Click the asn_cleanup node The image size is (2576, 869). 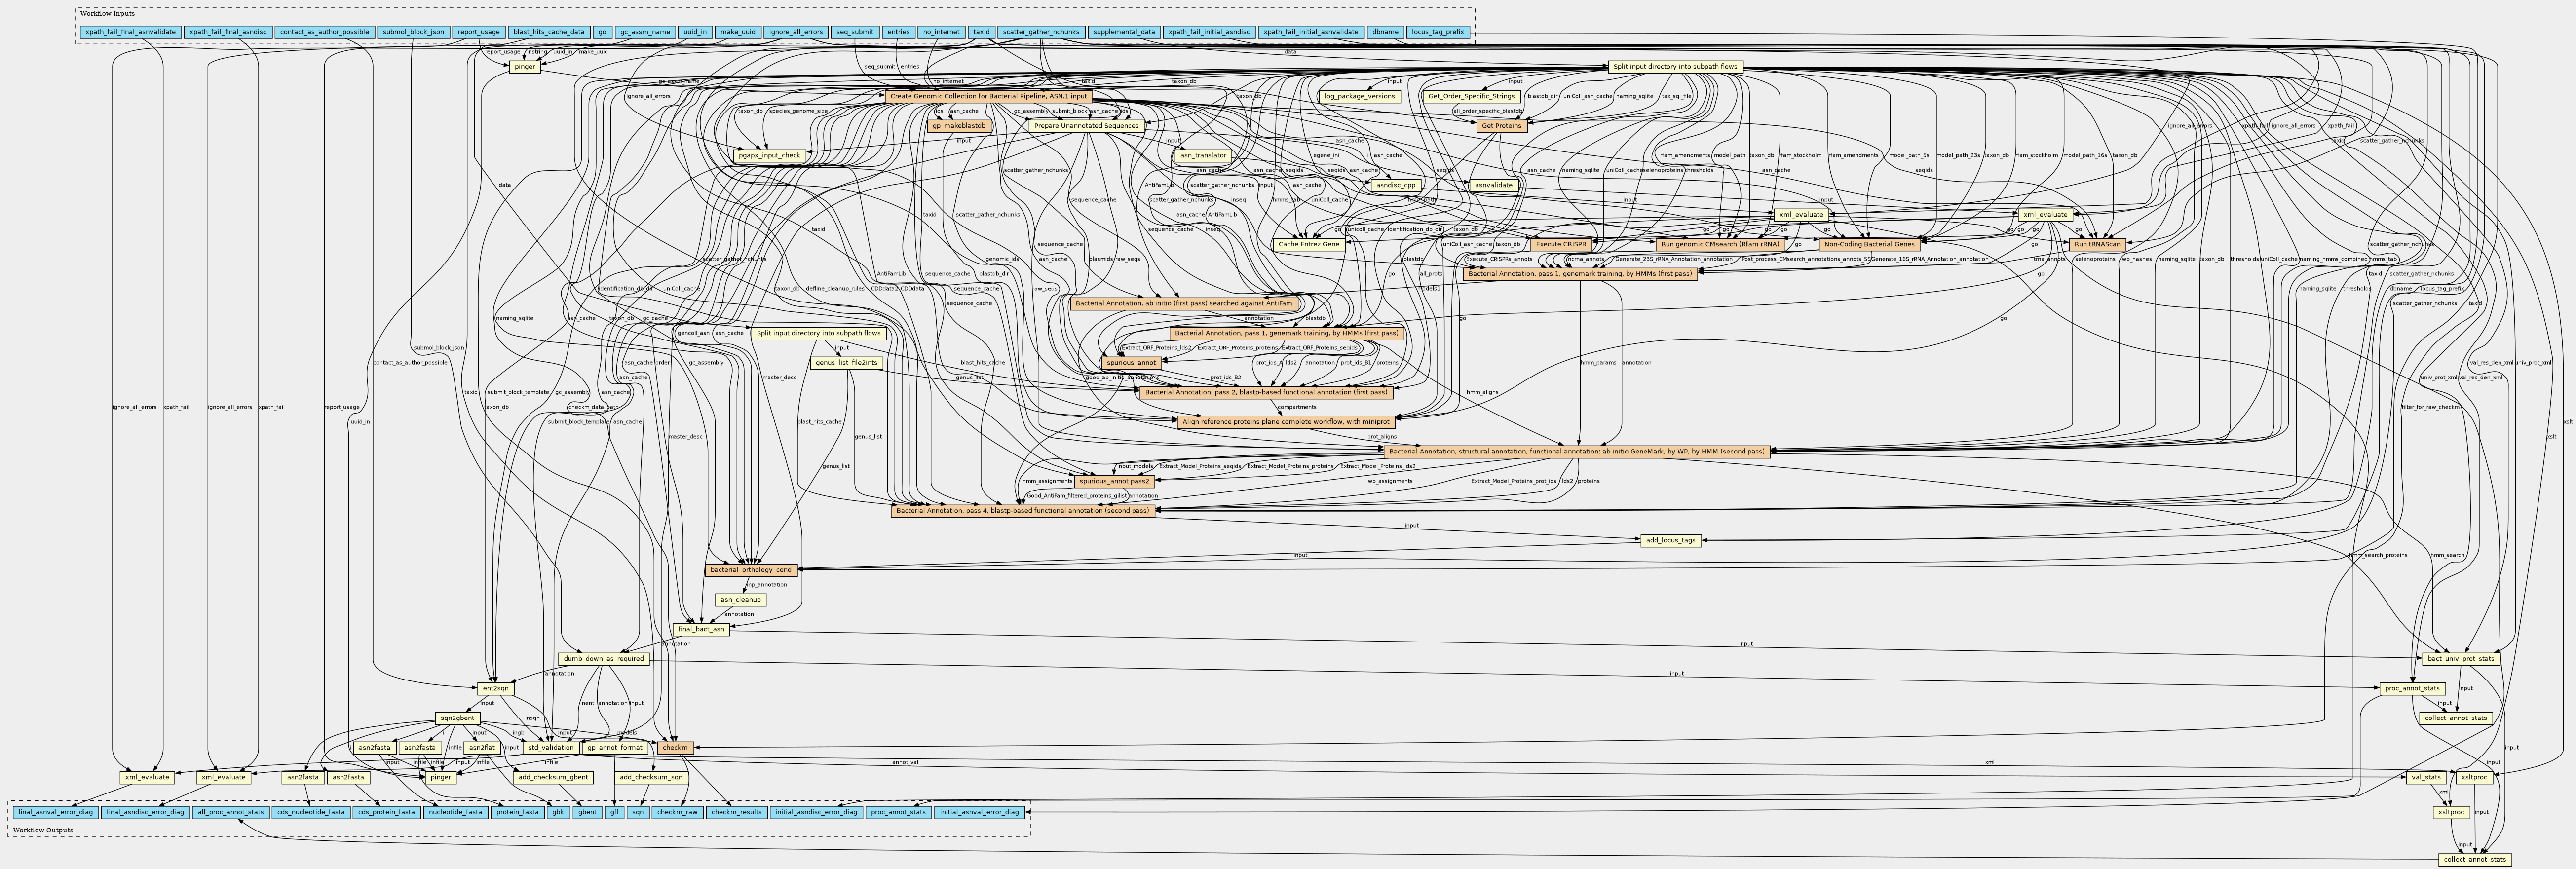[x=740, y=600]
